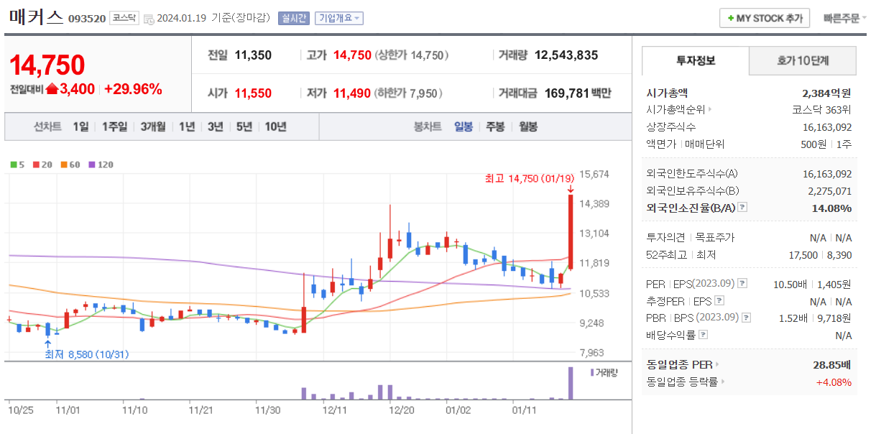Screen dimensions: 876x434
Task: Click the red up-arrow price change icon
Action: [52, 90]
